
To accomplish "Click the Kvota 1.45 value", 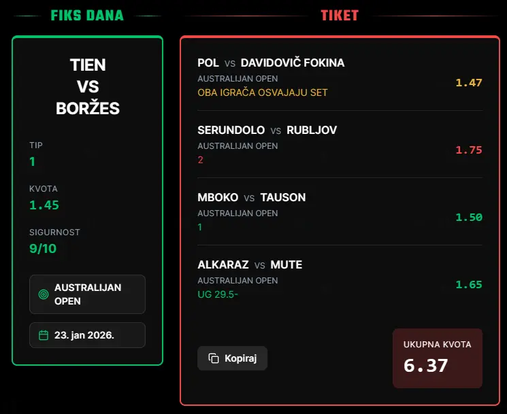I will [44, 205].
